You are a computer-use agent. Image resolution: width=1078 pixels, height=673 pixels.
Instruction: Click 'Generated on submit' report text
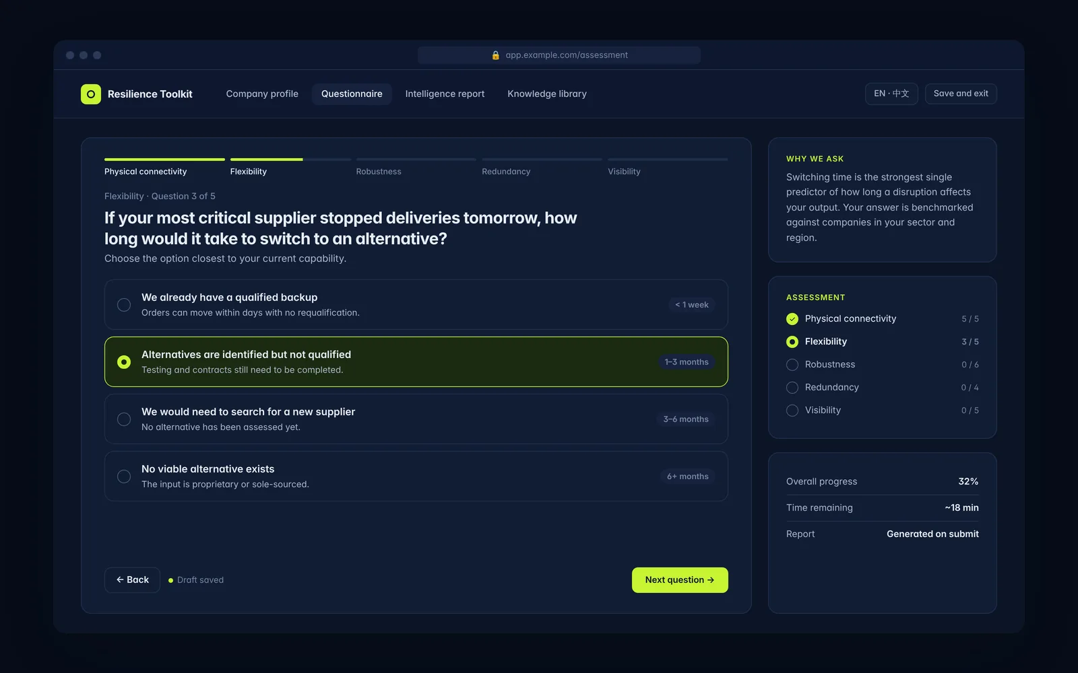tap(932, 534)
